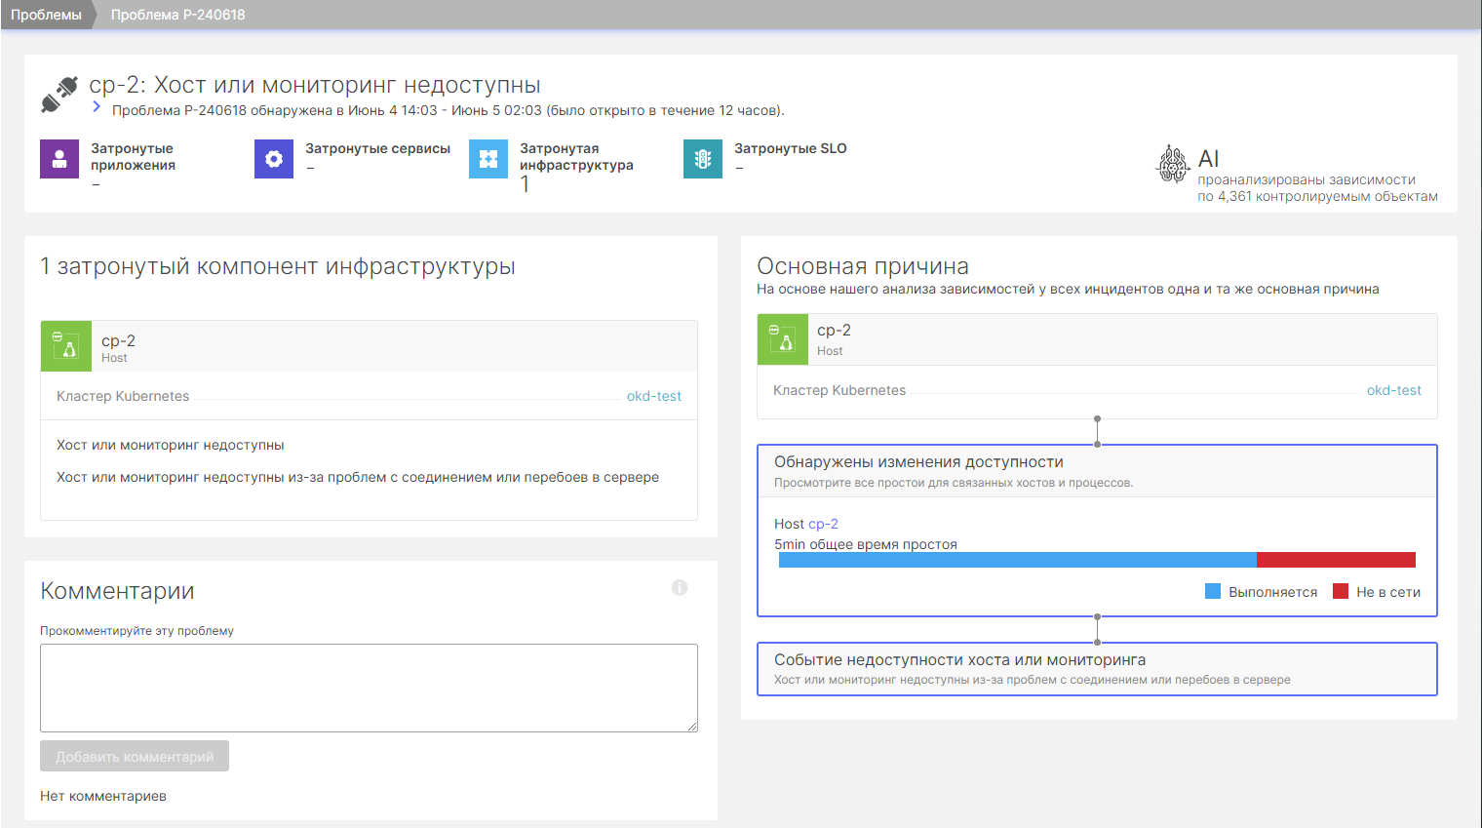Click the purple affected applications icon
Screen dimensions: 1482x828
(59, 159)
